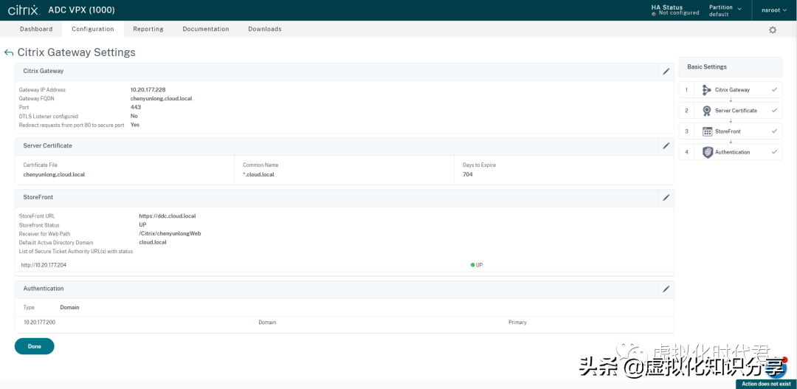Click the Default Active Directory Domain value cloud.local

click(x=153, y=242)
